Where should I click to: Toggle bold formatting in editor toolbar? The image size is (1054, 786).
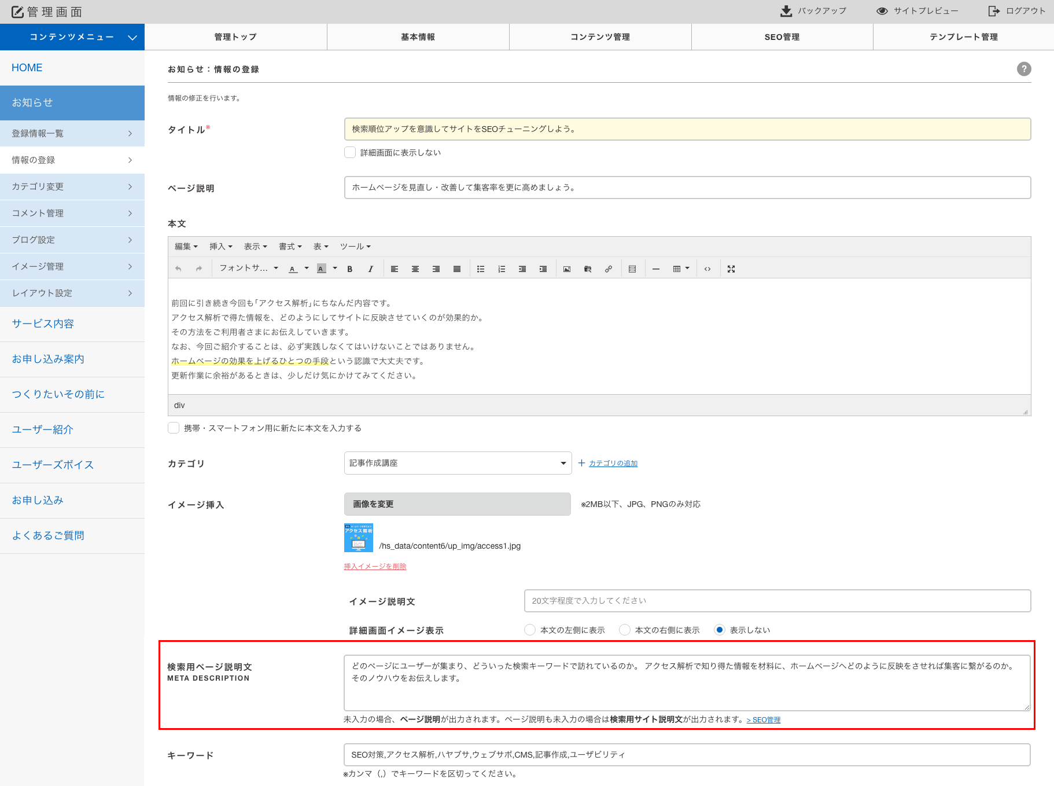350,269
